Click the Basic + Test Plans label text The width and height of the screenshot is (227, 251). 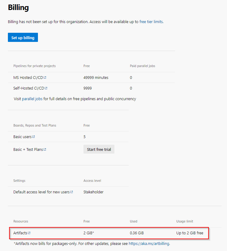point(28,150)
